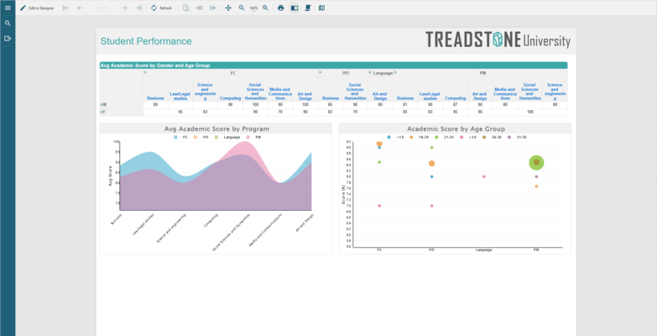
Task: Click the export icon in the sidebar
Action: click(8, 39)
